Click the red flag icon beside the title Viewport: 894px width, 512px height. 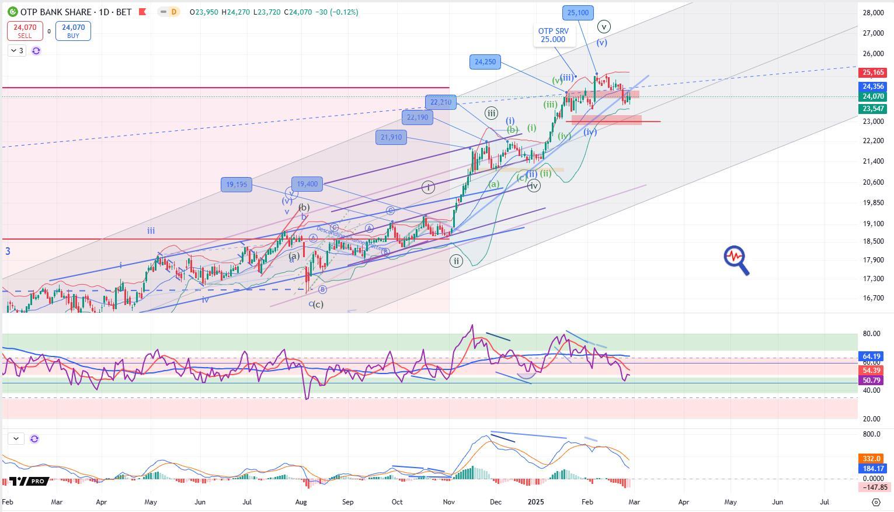142,12
